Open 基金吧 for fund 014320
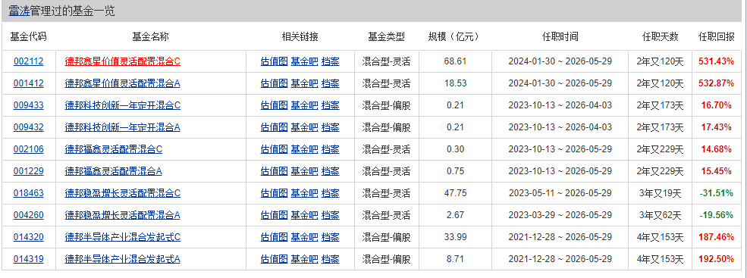This screenshot has height=278, width=747. [304, 237]
